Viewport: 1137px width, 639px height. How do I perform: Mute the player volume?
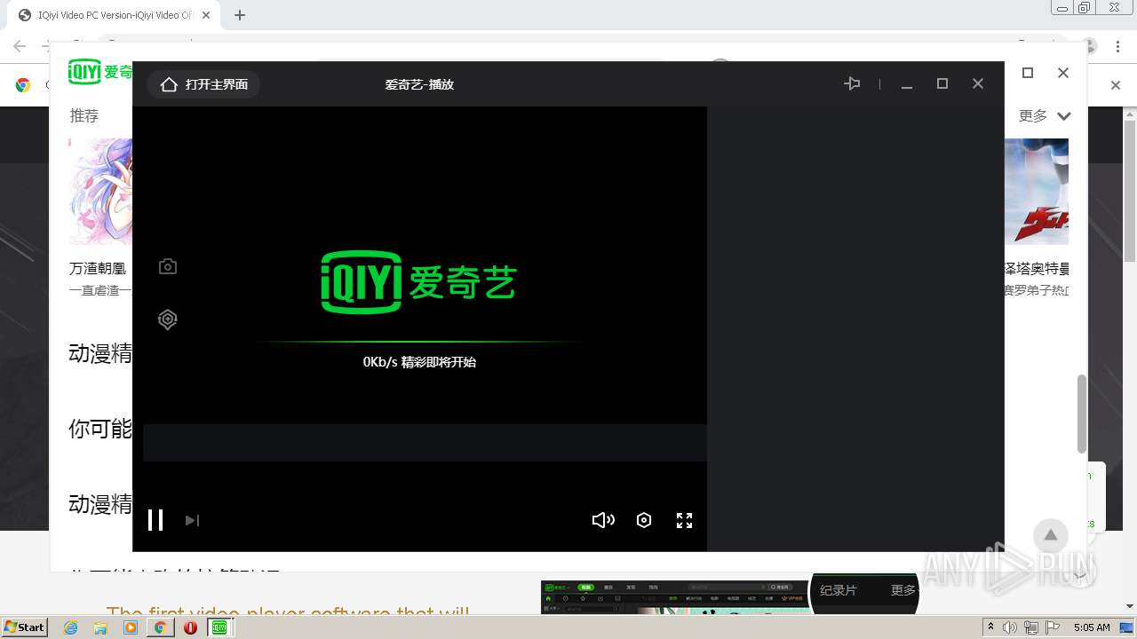coord(603,520)
